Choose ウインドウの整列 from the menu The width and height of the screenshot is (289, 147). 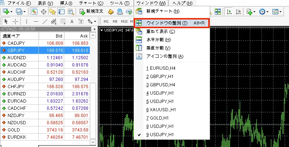167,23
